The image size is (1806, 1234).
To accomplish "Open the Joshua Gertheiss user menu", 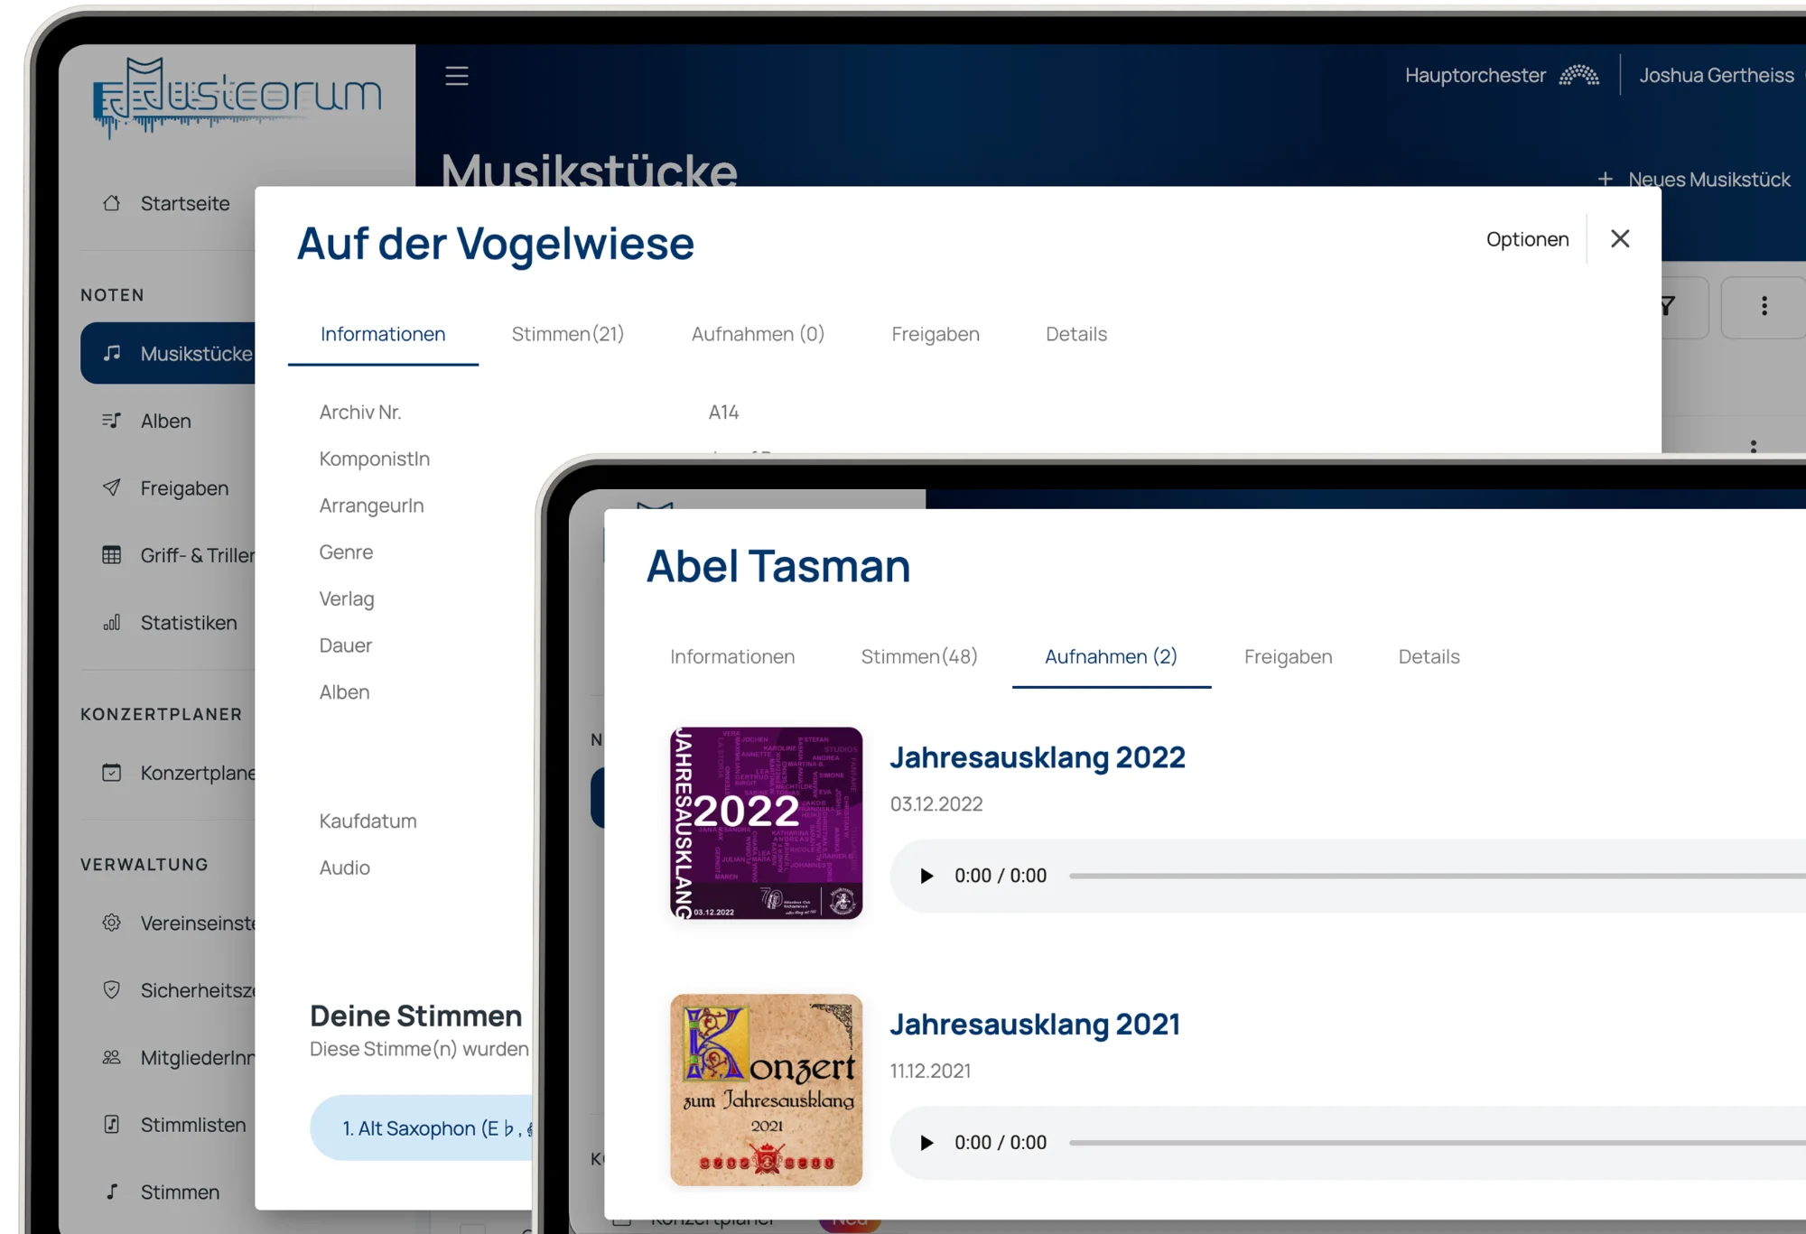I will coord(1717,75).
